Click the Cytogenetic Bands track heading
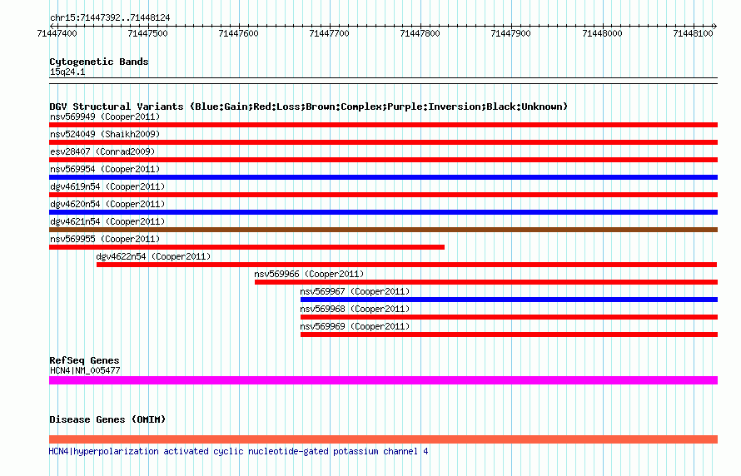The height and width of the screenshot is (476, 741). point(99,62)
